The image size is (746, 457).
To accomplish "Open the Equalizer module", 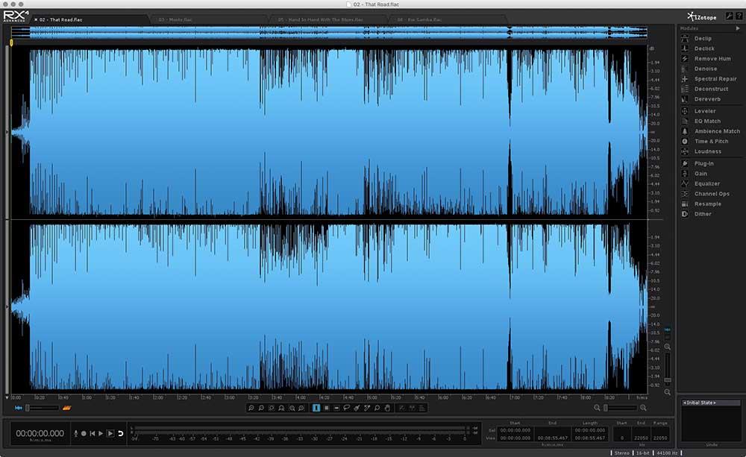I will point(706,183).
